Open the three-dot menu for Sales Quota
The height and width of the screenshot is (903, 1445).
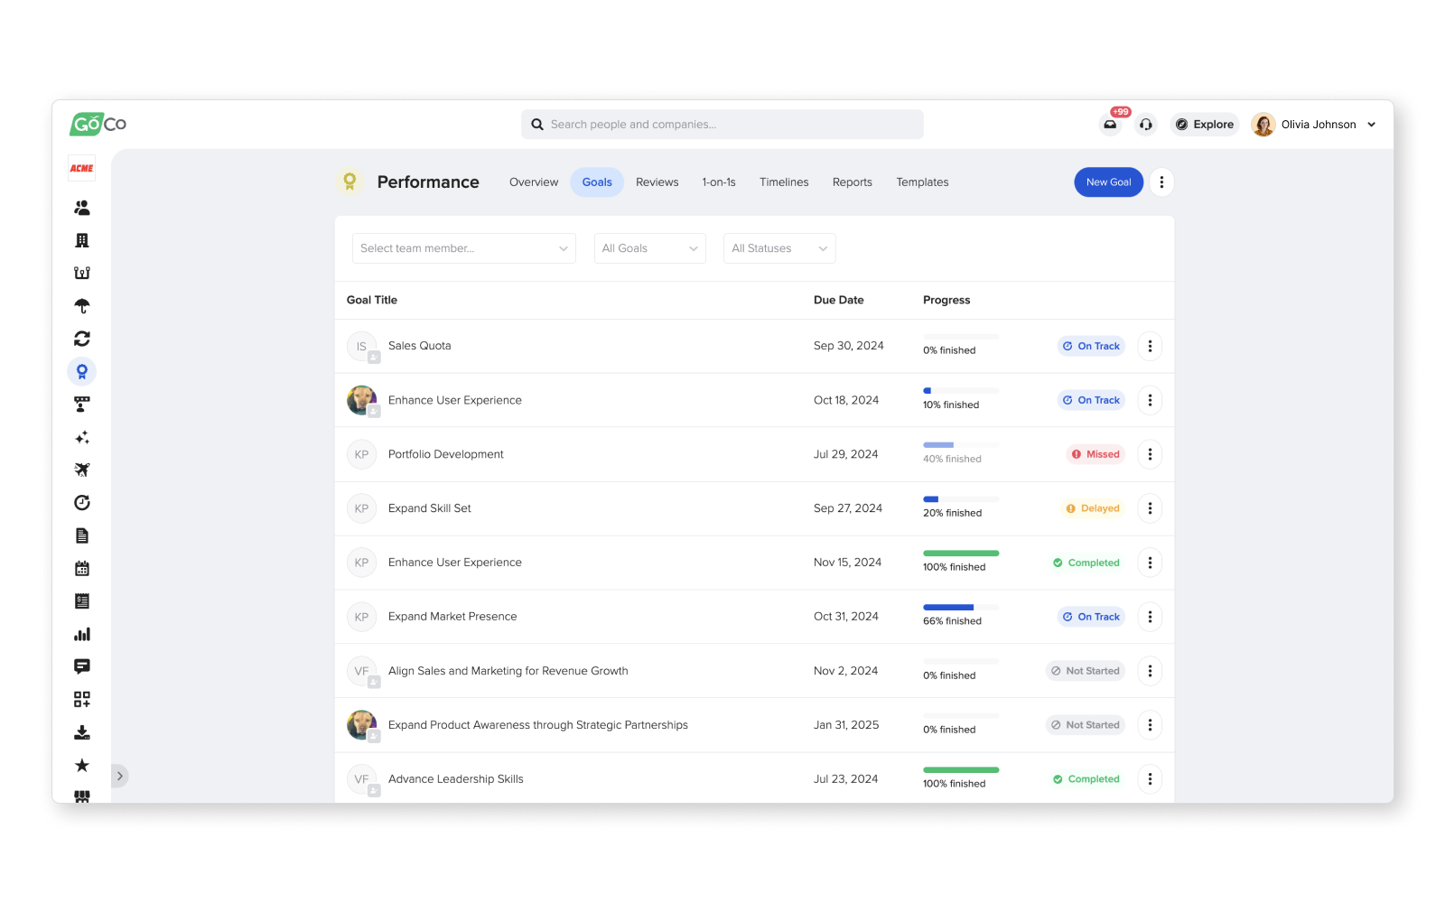[1150, 346]
